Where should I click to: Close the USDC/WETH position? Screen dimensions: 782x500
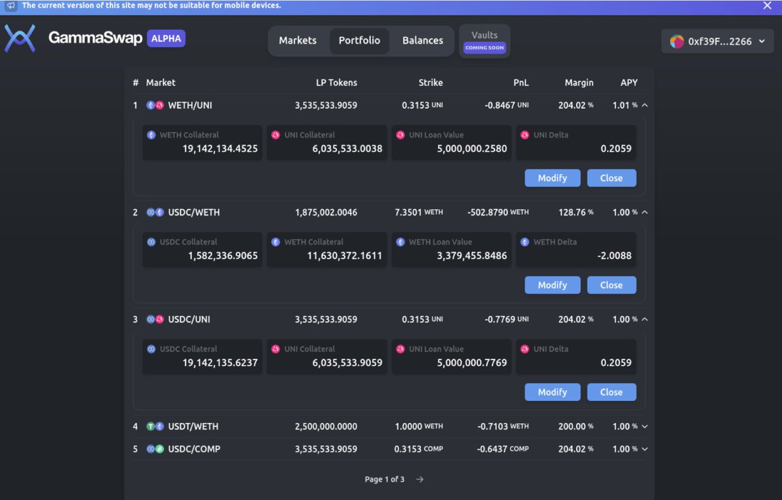pos(611,285)
